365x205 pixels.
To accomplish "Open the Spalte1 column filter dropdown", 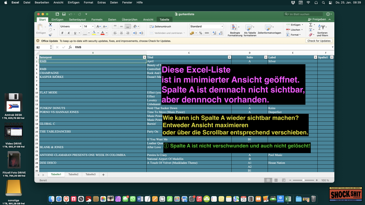I will coord(332,57).
